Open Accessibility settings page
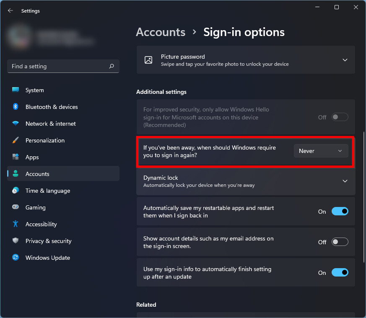Screen dimensions: 366x318 click(x=63, y=224)
